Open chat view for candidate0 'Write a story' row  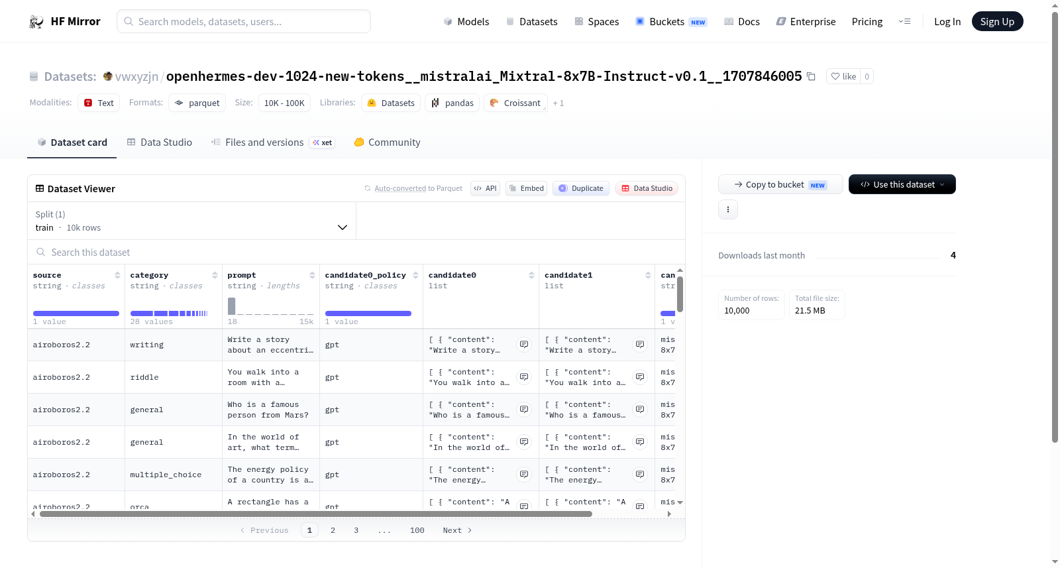(524, 345)
